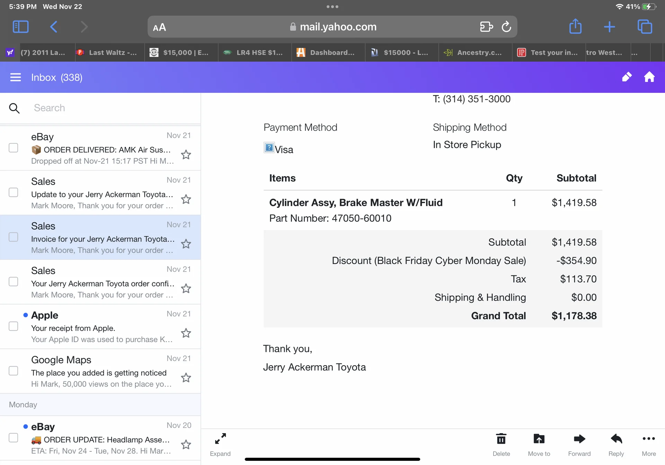
Task: Click the mail.yahoo.com address field
Action: [332, 27]
